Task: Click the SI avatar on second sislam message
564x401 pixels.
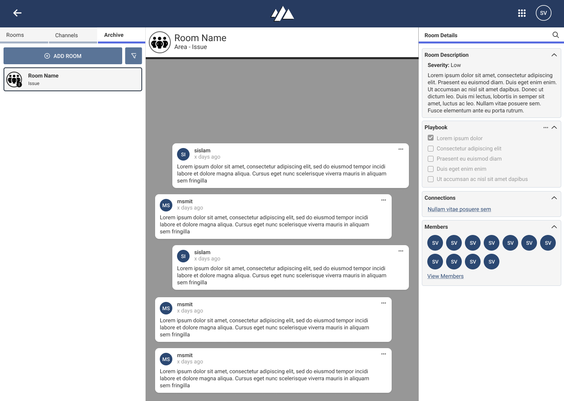Action: coord(183,256)
